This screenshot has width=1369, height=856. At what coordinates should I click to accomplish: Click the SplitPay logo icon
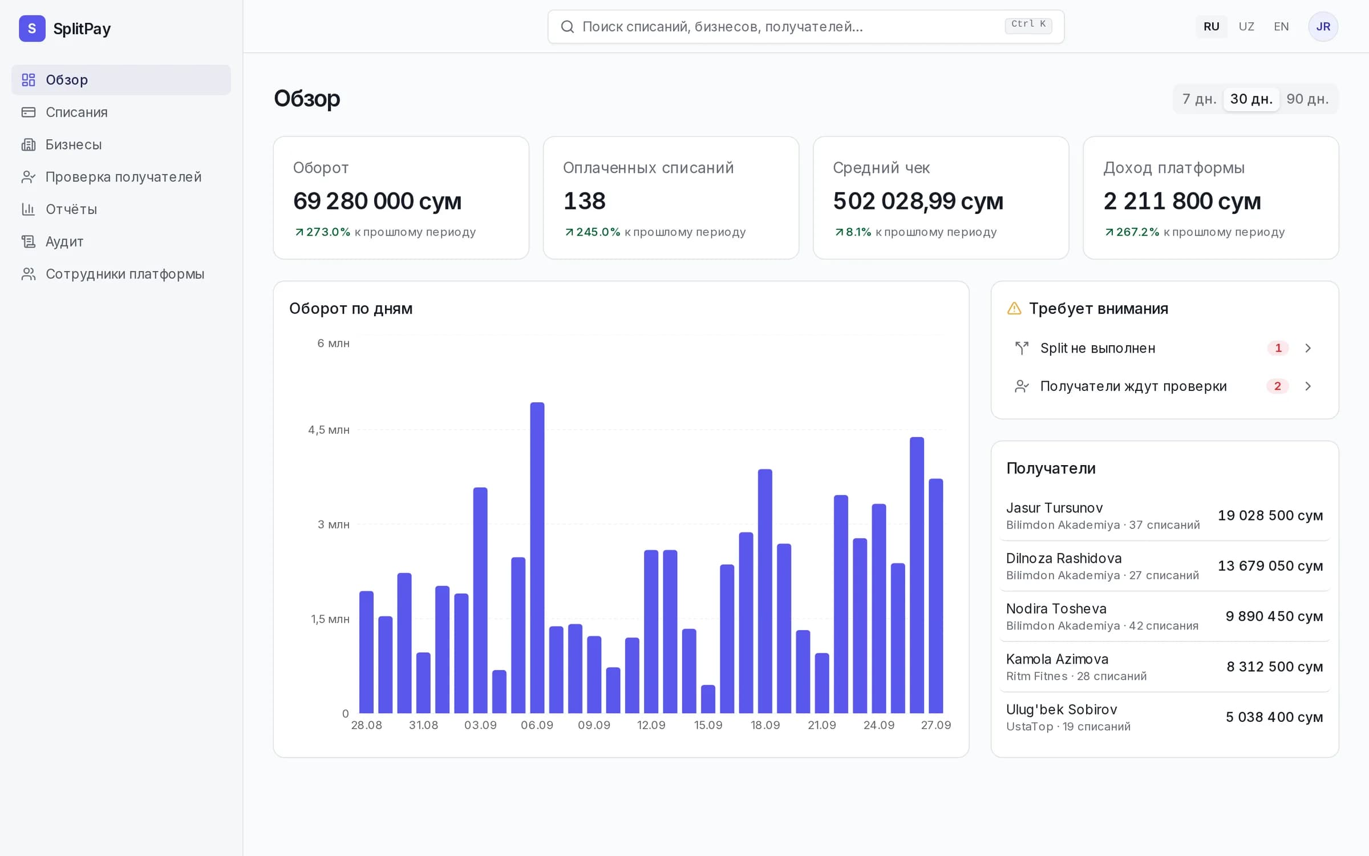(32, 29)
